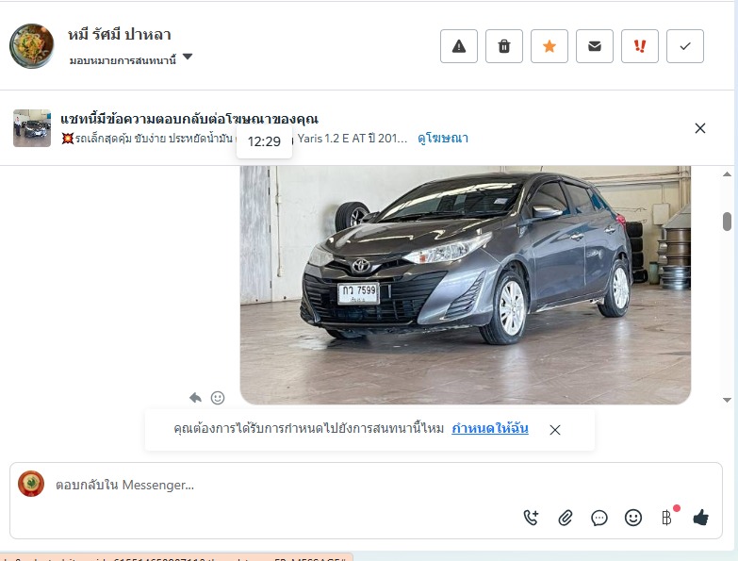Reply to the car photo message

[x=195, y=398]
